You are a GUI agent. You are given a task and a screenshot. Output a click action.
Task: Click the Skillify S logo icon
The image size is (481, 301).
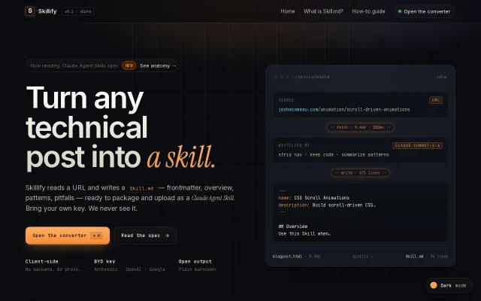(x=30, y=11)
